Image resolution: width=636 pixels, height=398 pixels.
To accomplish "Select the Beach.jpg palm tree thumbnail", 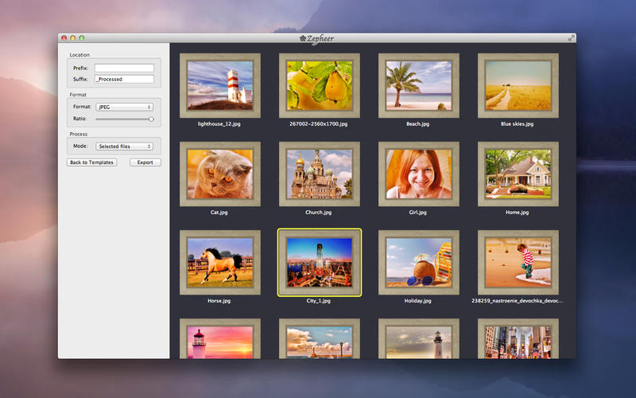I will 419,86.
